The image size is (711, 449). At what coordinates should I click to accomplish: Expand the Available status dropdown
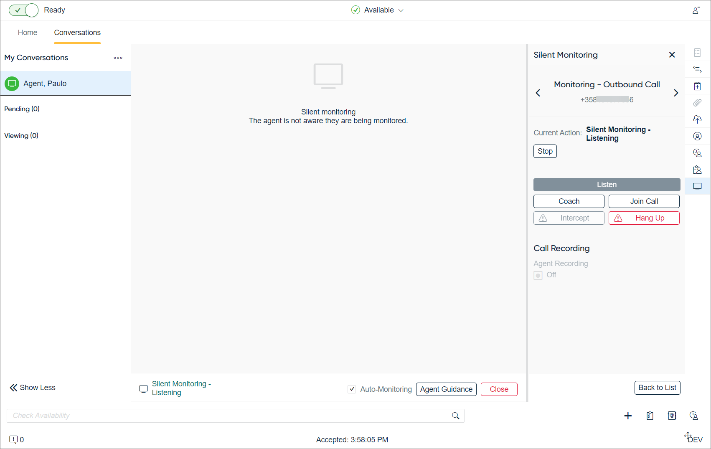pos(378,10)
